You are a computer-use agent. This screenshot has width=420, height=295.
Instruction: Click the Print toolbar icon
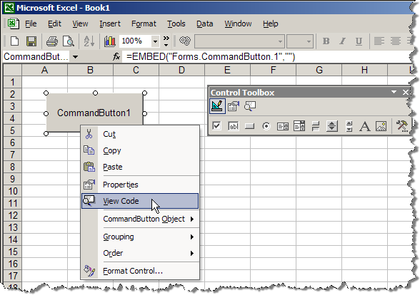click(52, 41)
